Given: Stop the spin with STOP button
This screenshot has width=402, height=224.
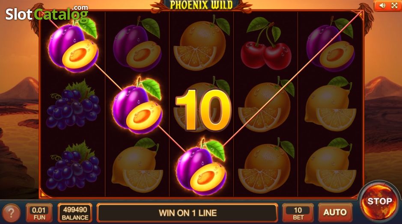Looking at the screenshot, I should (x=379, y=201).
